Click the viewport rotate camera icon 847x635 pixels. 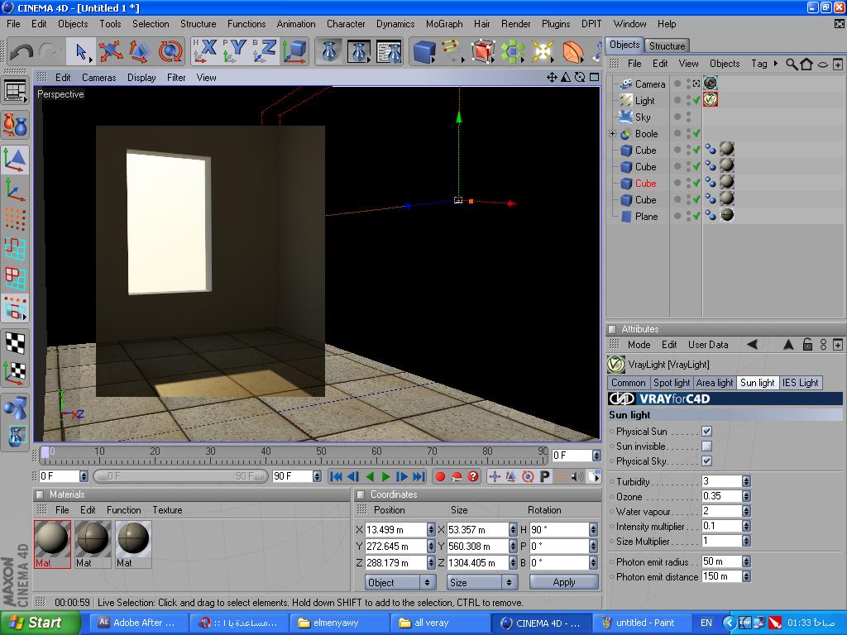[x=580, y=77]
